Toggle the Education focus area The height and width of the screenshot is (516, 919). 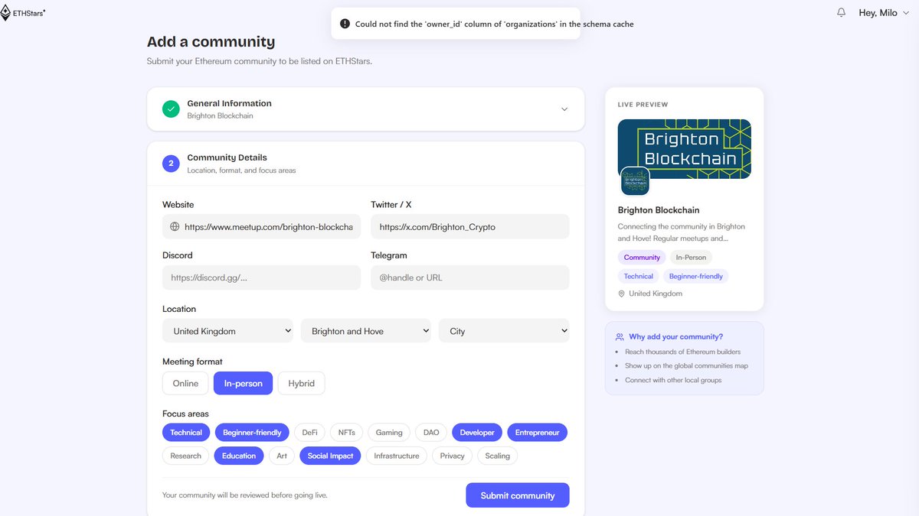point(239,456)
